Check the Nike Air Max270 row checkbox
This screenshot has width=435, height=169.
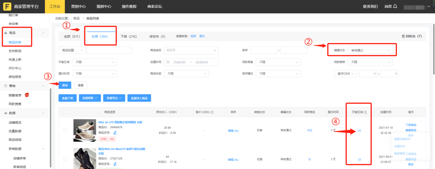65,159
